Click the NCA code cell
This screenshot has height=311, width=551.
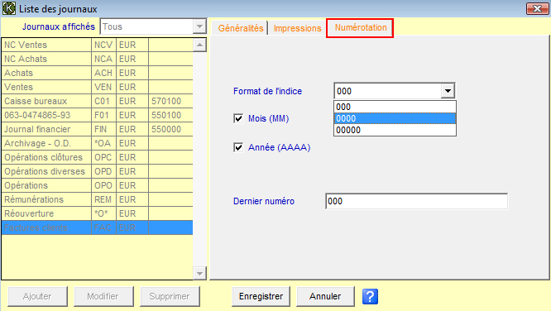click(103, 59)
